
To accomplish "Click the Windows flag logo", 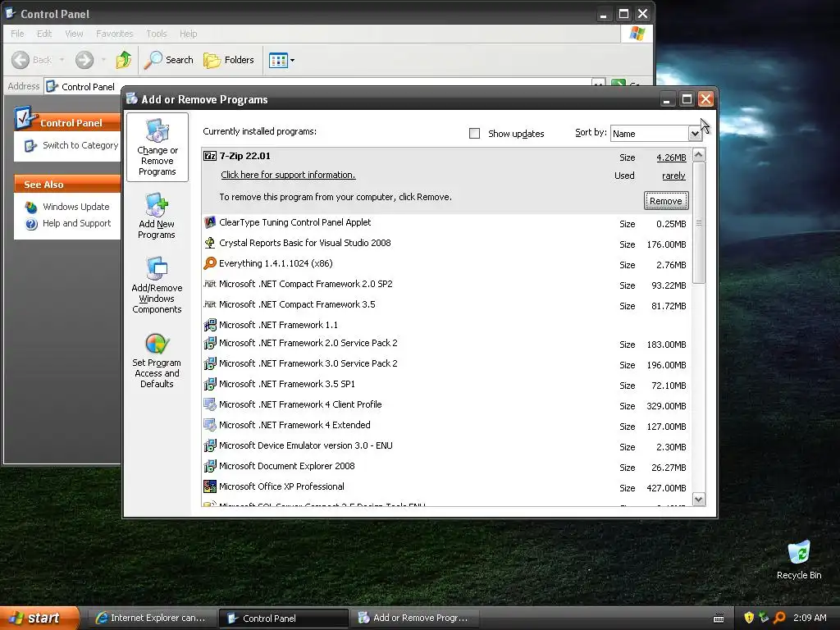I will [x=637, y=34].
